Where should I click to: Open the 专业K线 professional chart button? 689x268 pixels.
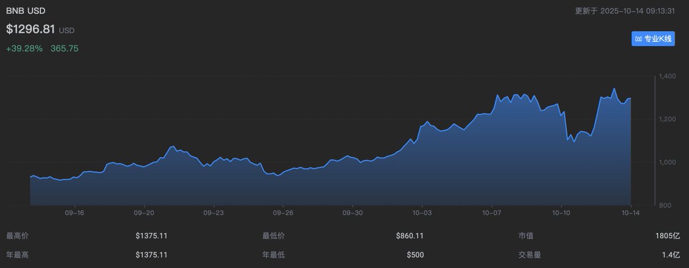(653, 39)
